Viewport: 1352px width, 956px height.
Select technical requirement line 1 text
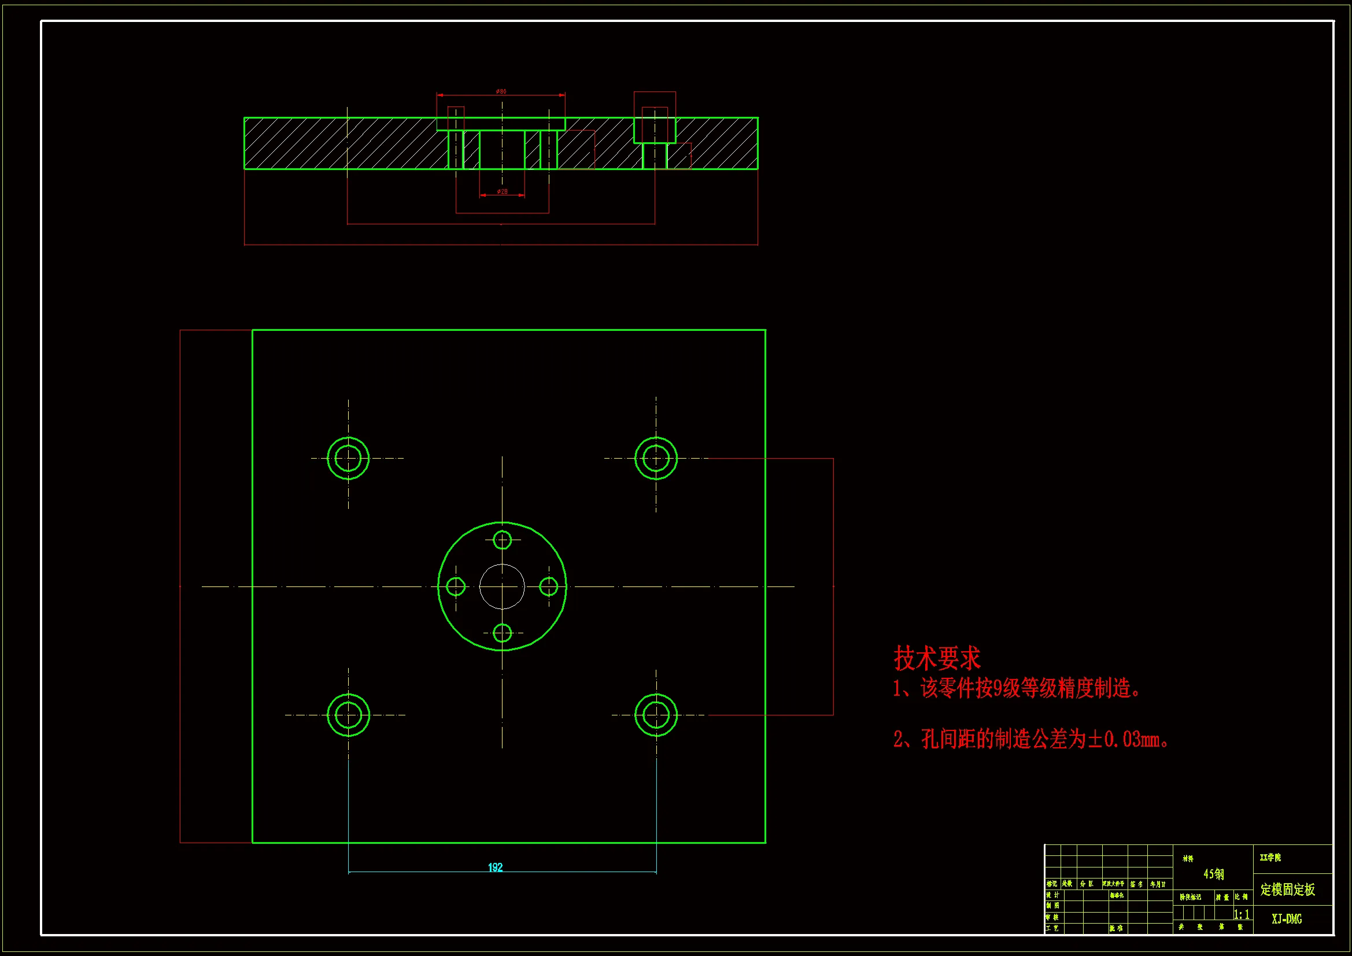tap(1018, 688)
